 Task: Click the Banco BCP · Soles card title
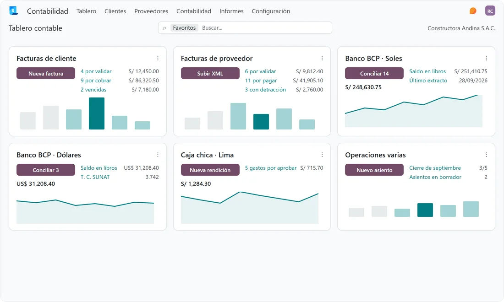(x=373, y=59)
